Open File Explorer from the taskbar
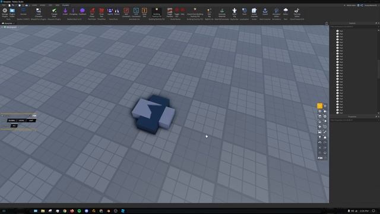The width and height of the screenshot is (380, 214). (43, 211)
